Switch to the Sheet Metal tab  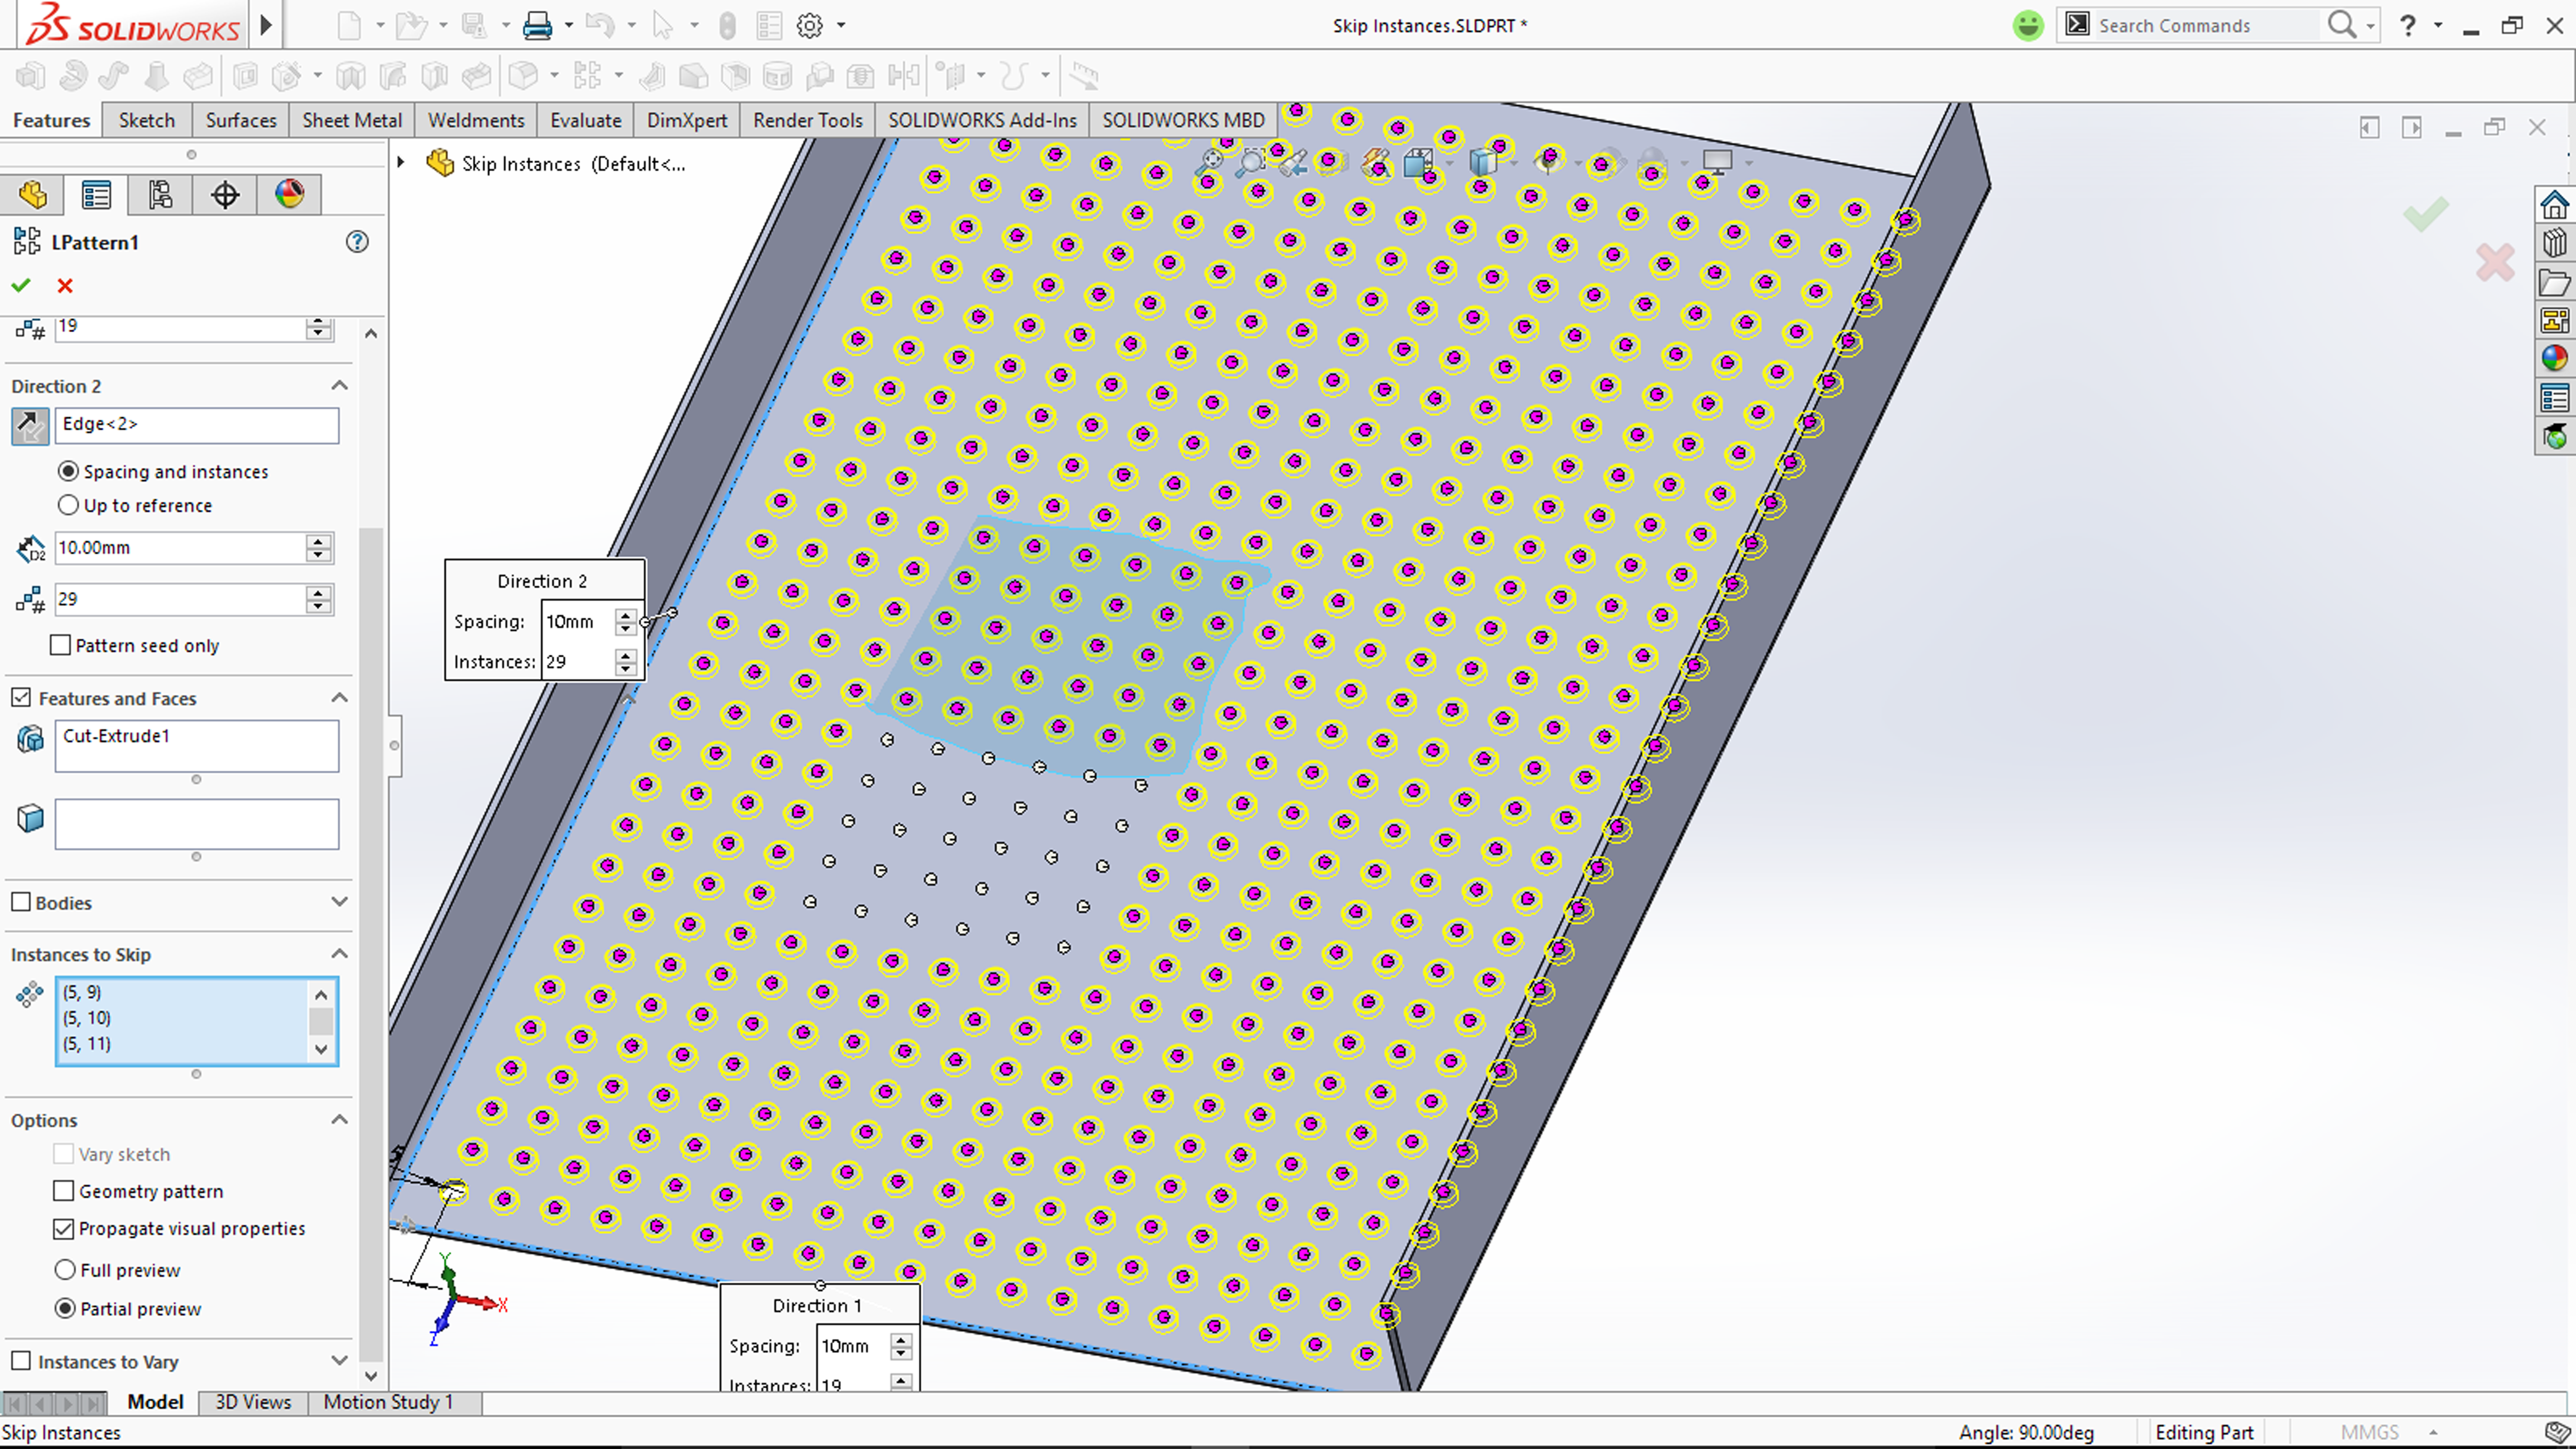pos(351,120)
